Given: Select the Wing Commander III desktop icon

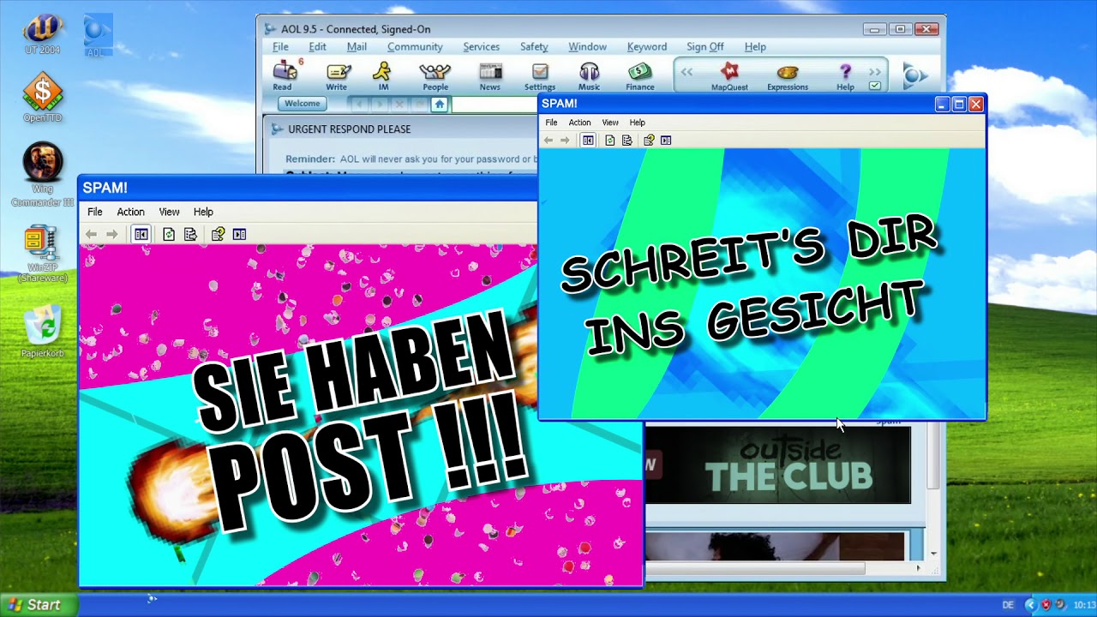Looking at the screenshot, I should coord(43,175).
